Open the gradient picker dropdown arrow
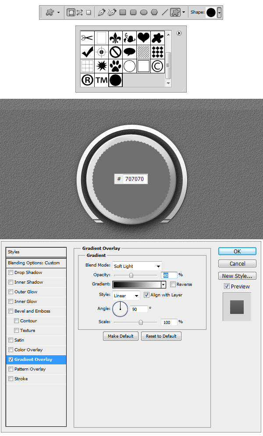 [163, 285]
